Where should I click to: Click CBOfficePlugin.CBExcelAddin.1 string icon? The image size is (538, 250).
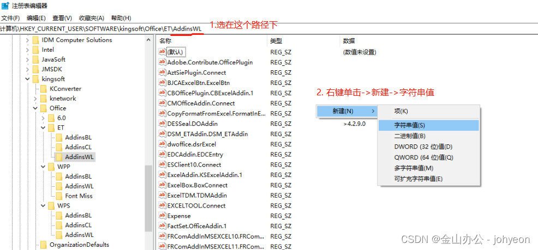pos(162,93)
